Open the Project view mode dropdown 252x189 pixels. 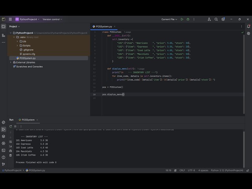point(15,26)
